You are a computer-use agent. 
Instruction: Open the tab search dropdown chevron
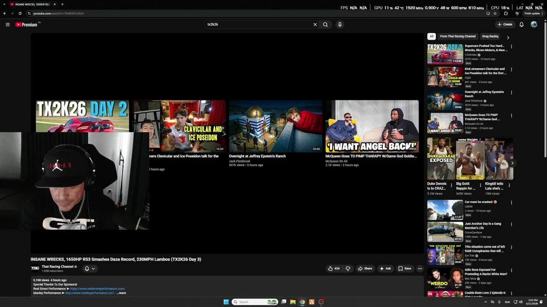pyautogui.click(x=4, y=4)
